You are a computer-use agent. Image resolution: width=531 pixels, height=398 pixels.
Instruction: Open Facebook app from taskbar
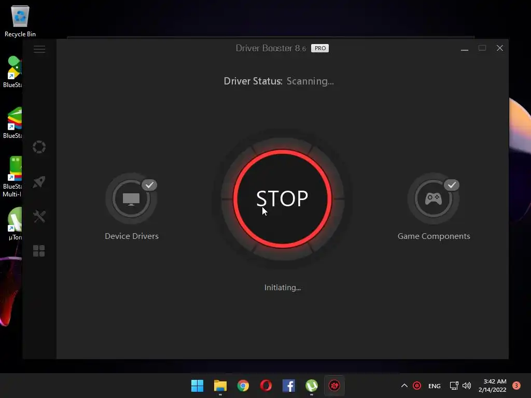tap(288, 386)
